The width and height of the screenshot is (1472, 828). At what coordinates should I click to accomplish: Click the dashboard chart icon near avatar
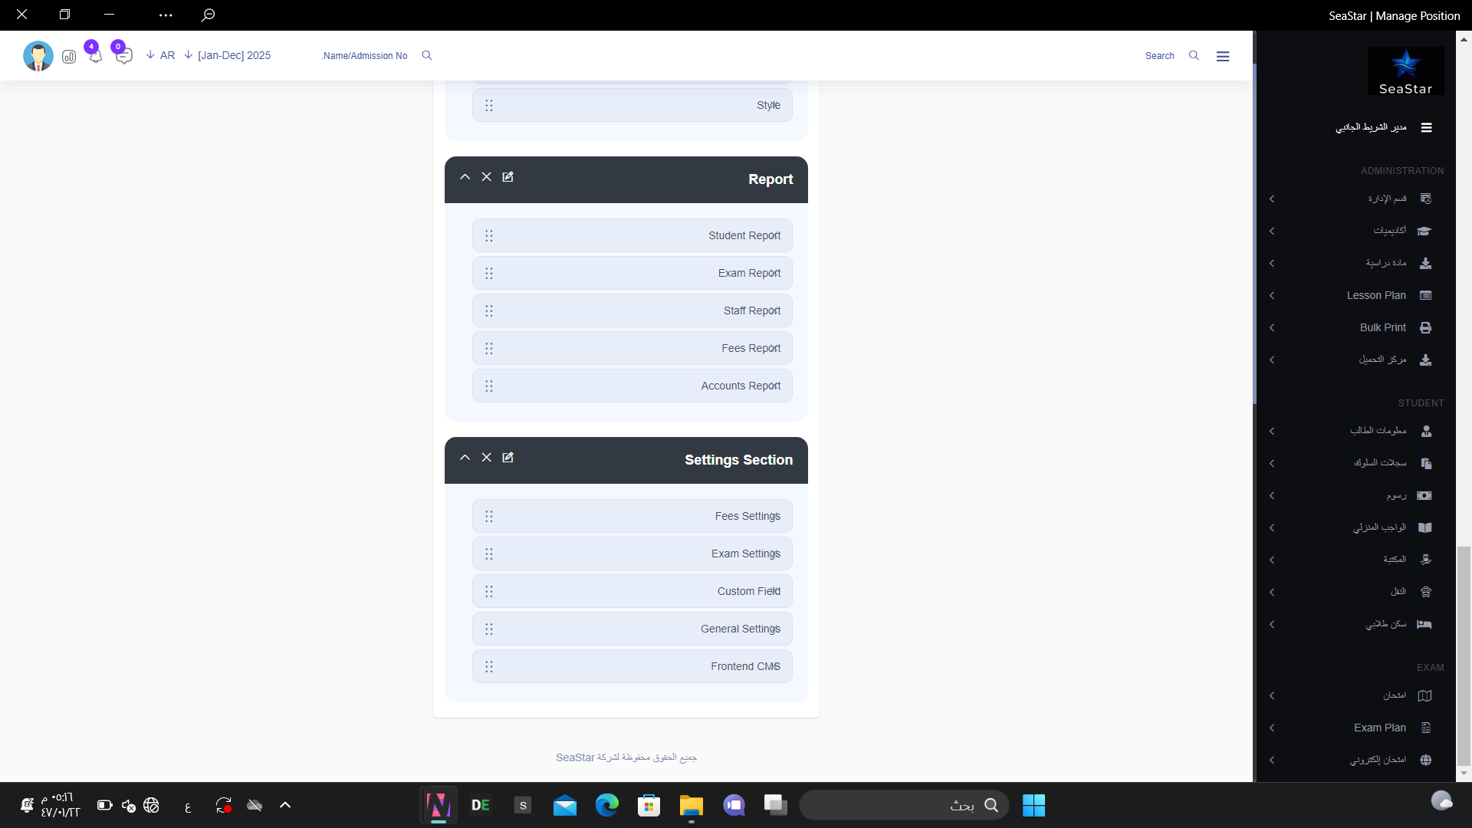coord(69,57)
